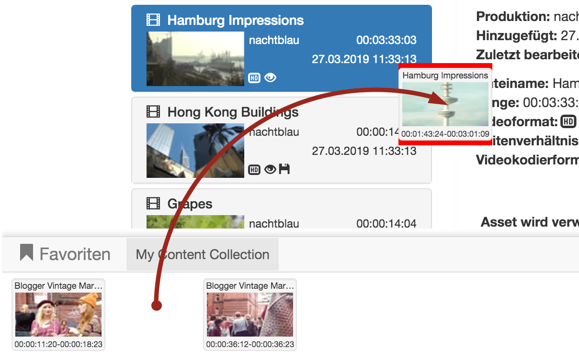
Task: Click the save disk icon on Hong Kong Buildings
Action: pos(284,169)
